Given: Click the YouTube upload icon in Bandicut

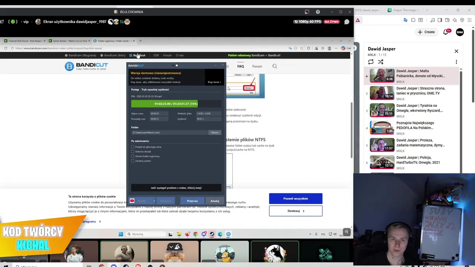Looking at the screenshot, I should 132,201.
